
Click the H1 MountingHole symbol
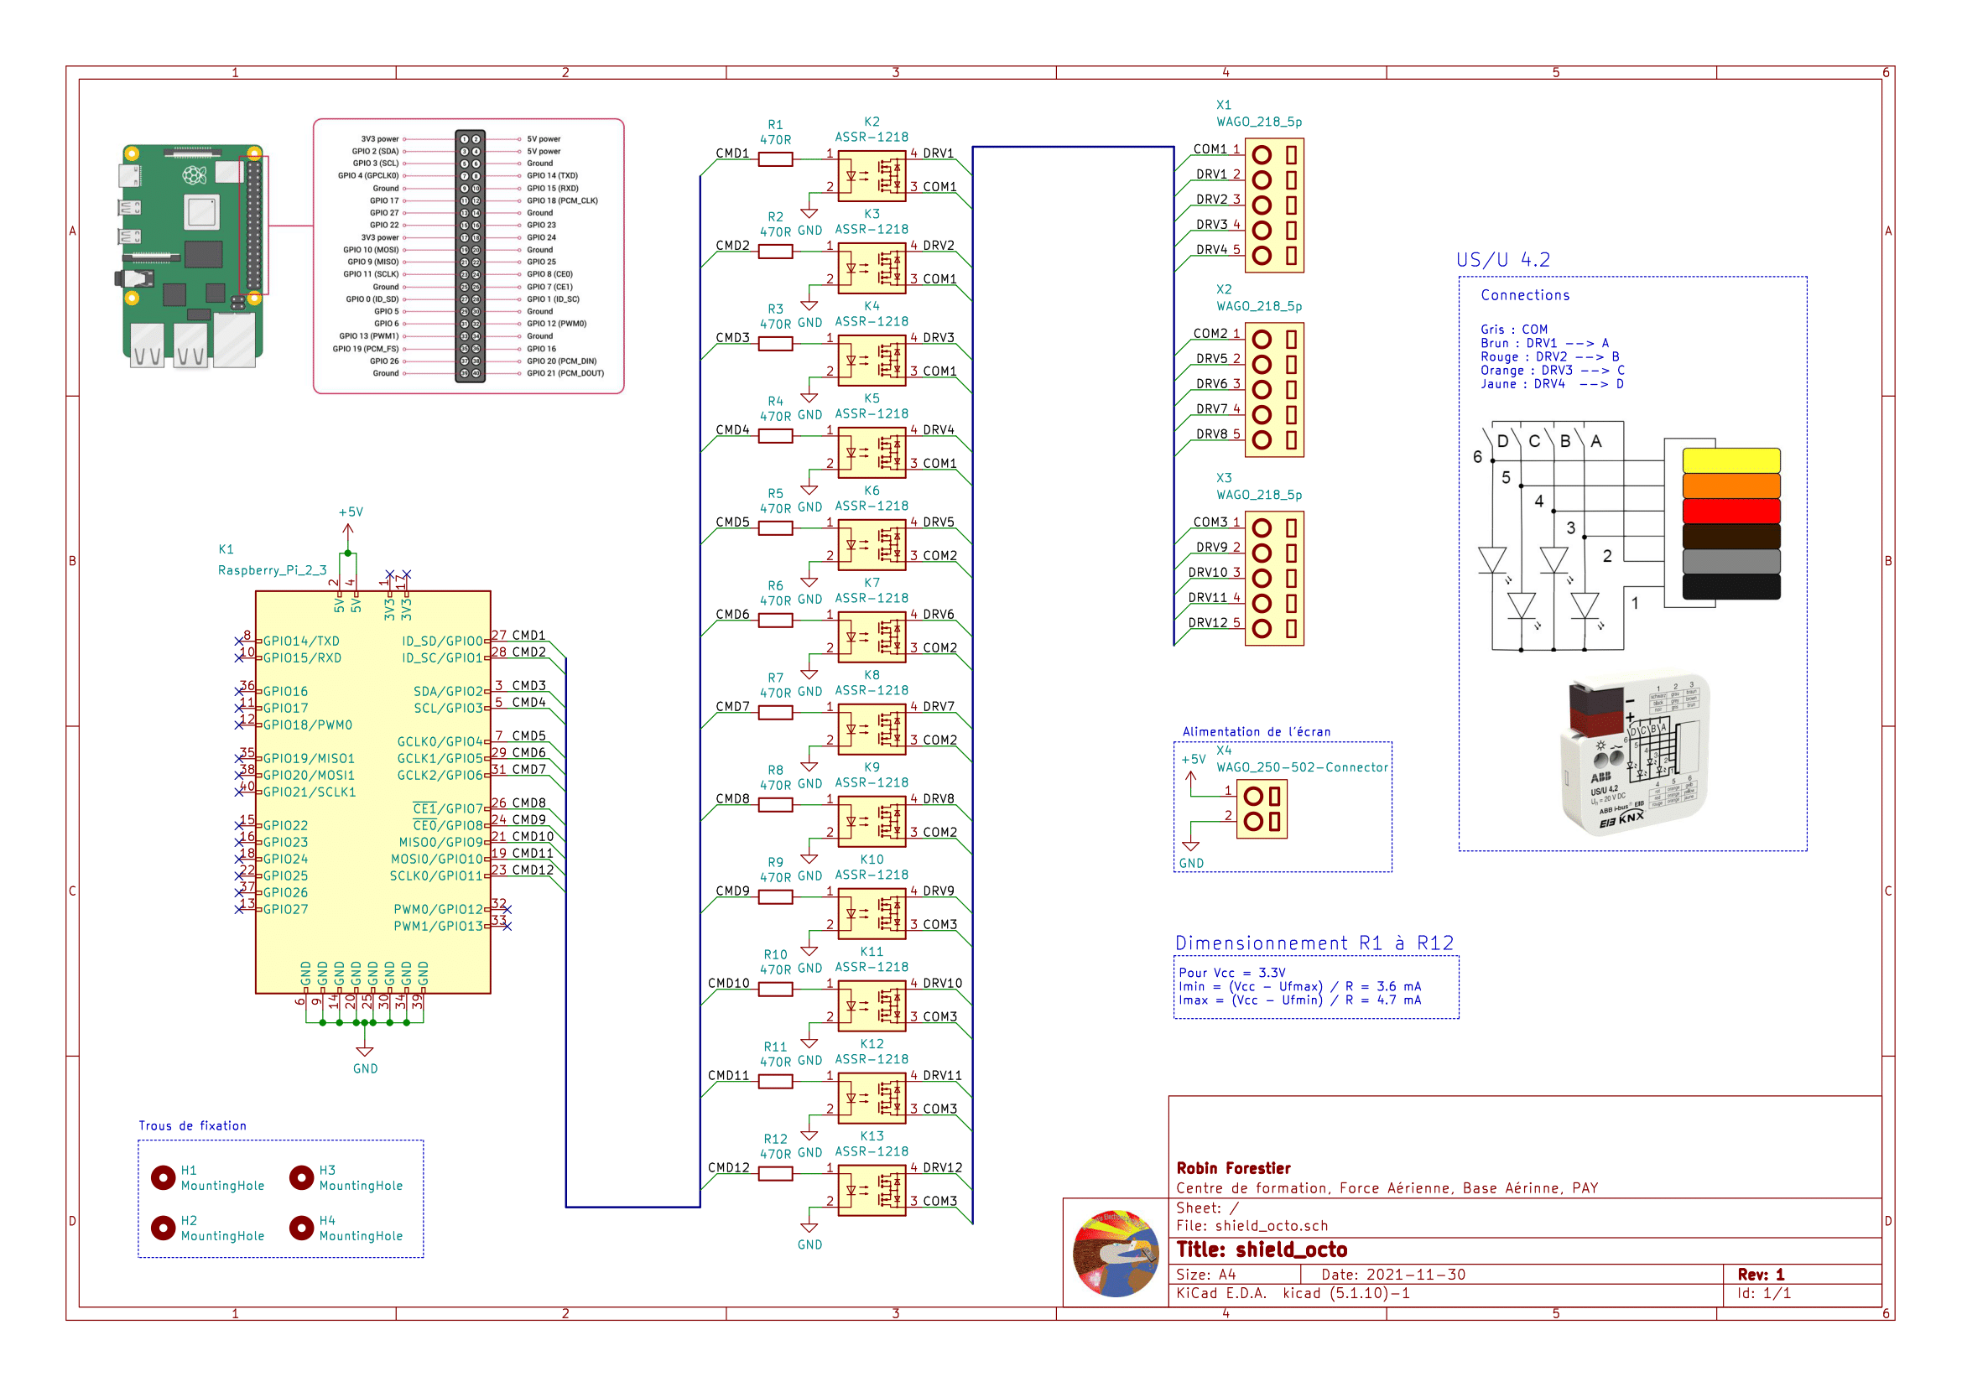coord(164,1177)
